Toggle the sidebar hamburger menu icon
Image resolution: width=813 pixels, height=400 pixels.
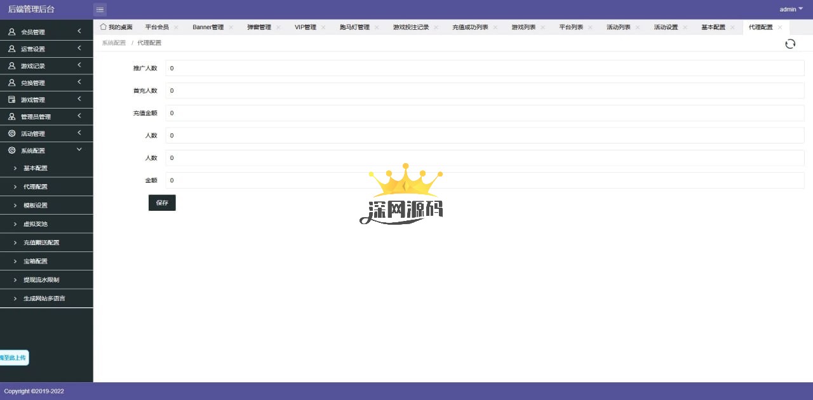tap(100, 10)
